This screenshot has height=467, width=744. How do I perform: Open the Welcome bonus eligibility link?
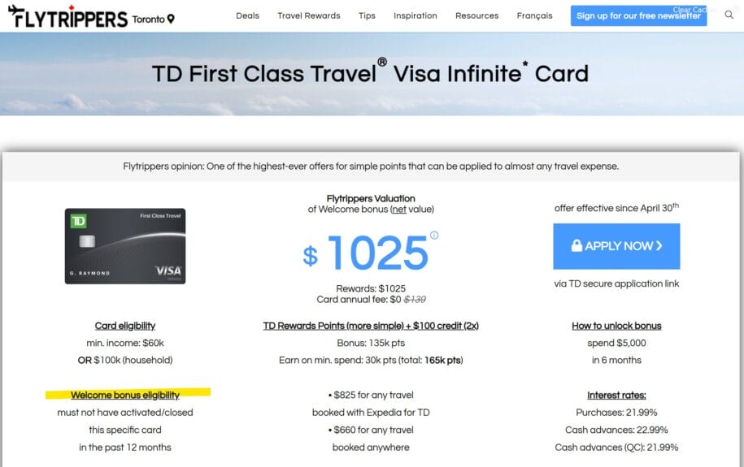coord(125,395)
